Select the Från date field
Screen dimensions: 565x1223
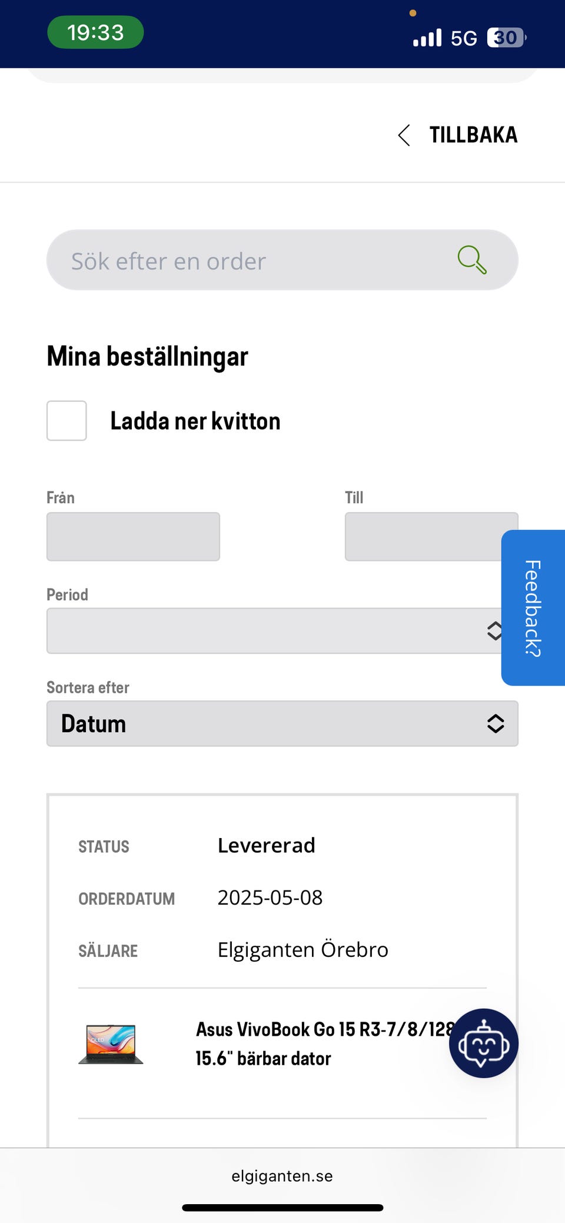click(133, 537)
